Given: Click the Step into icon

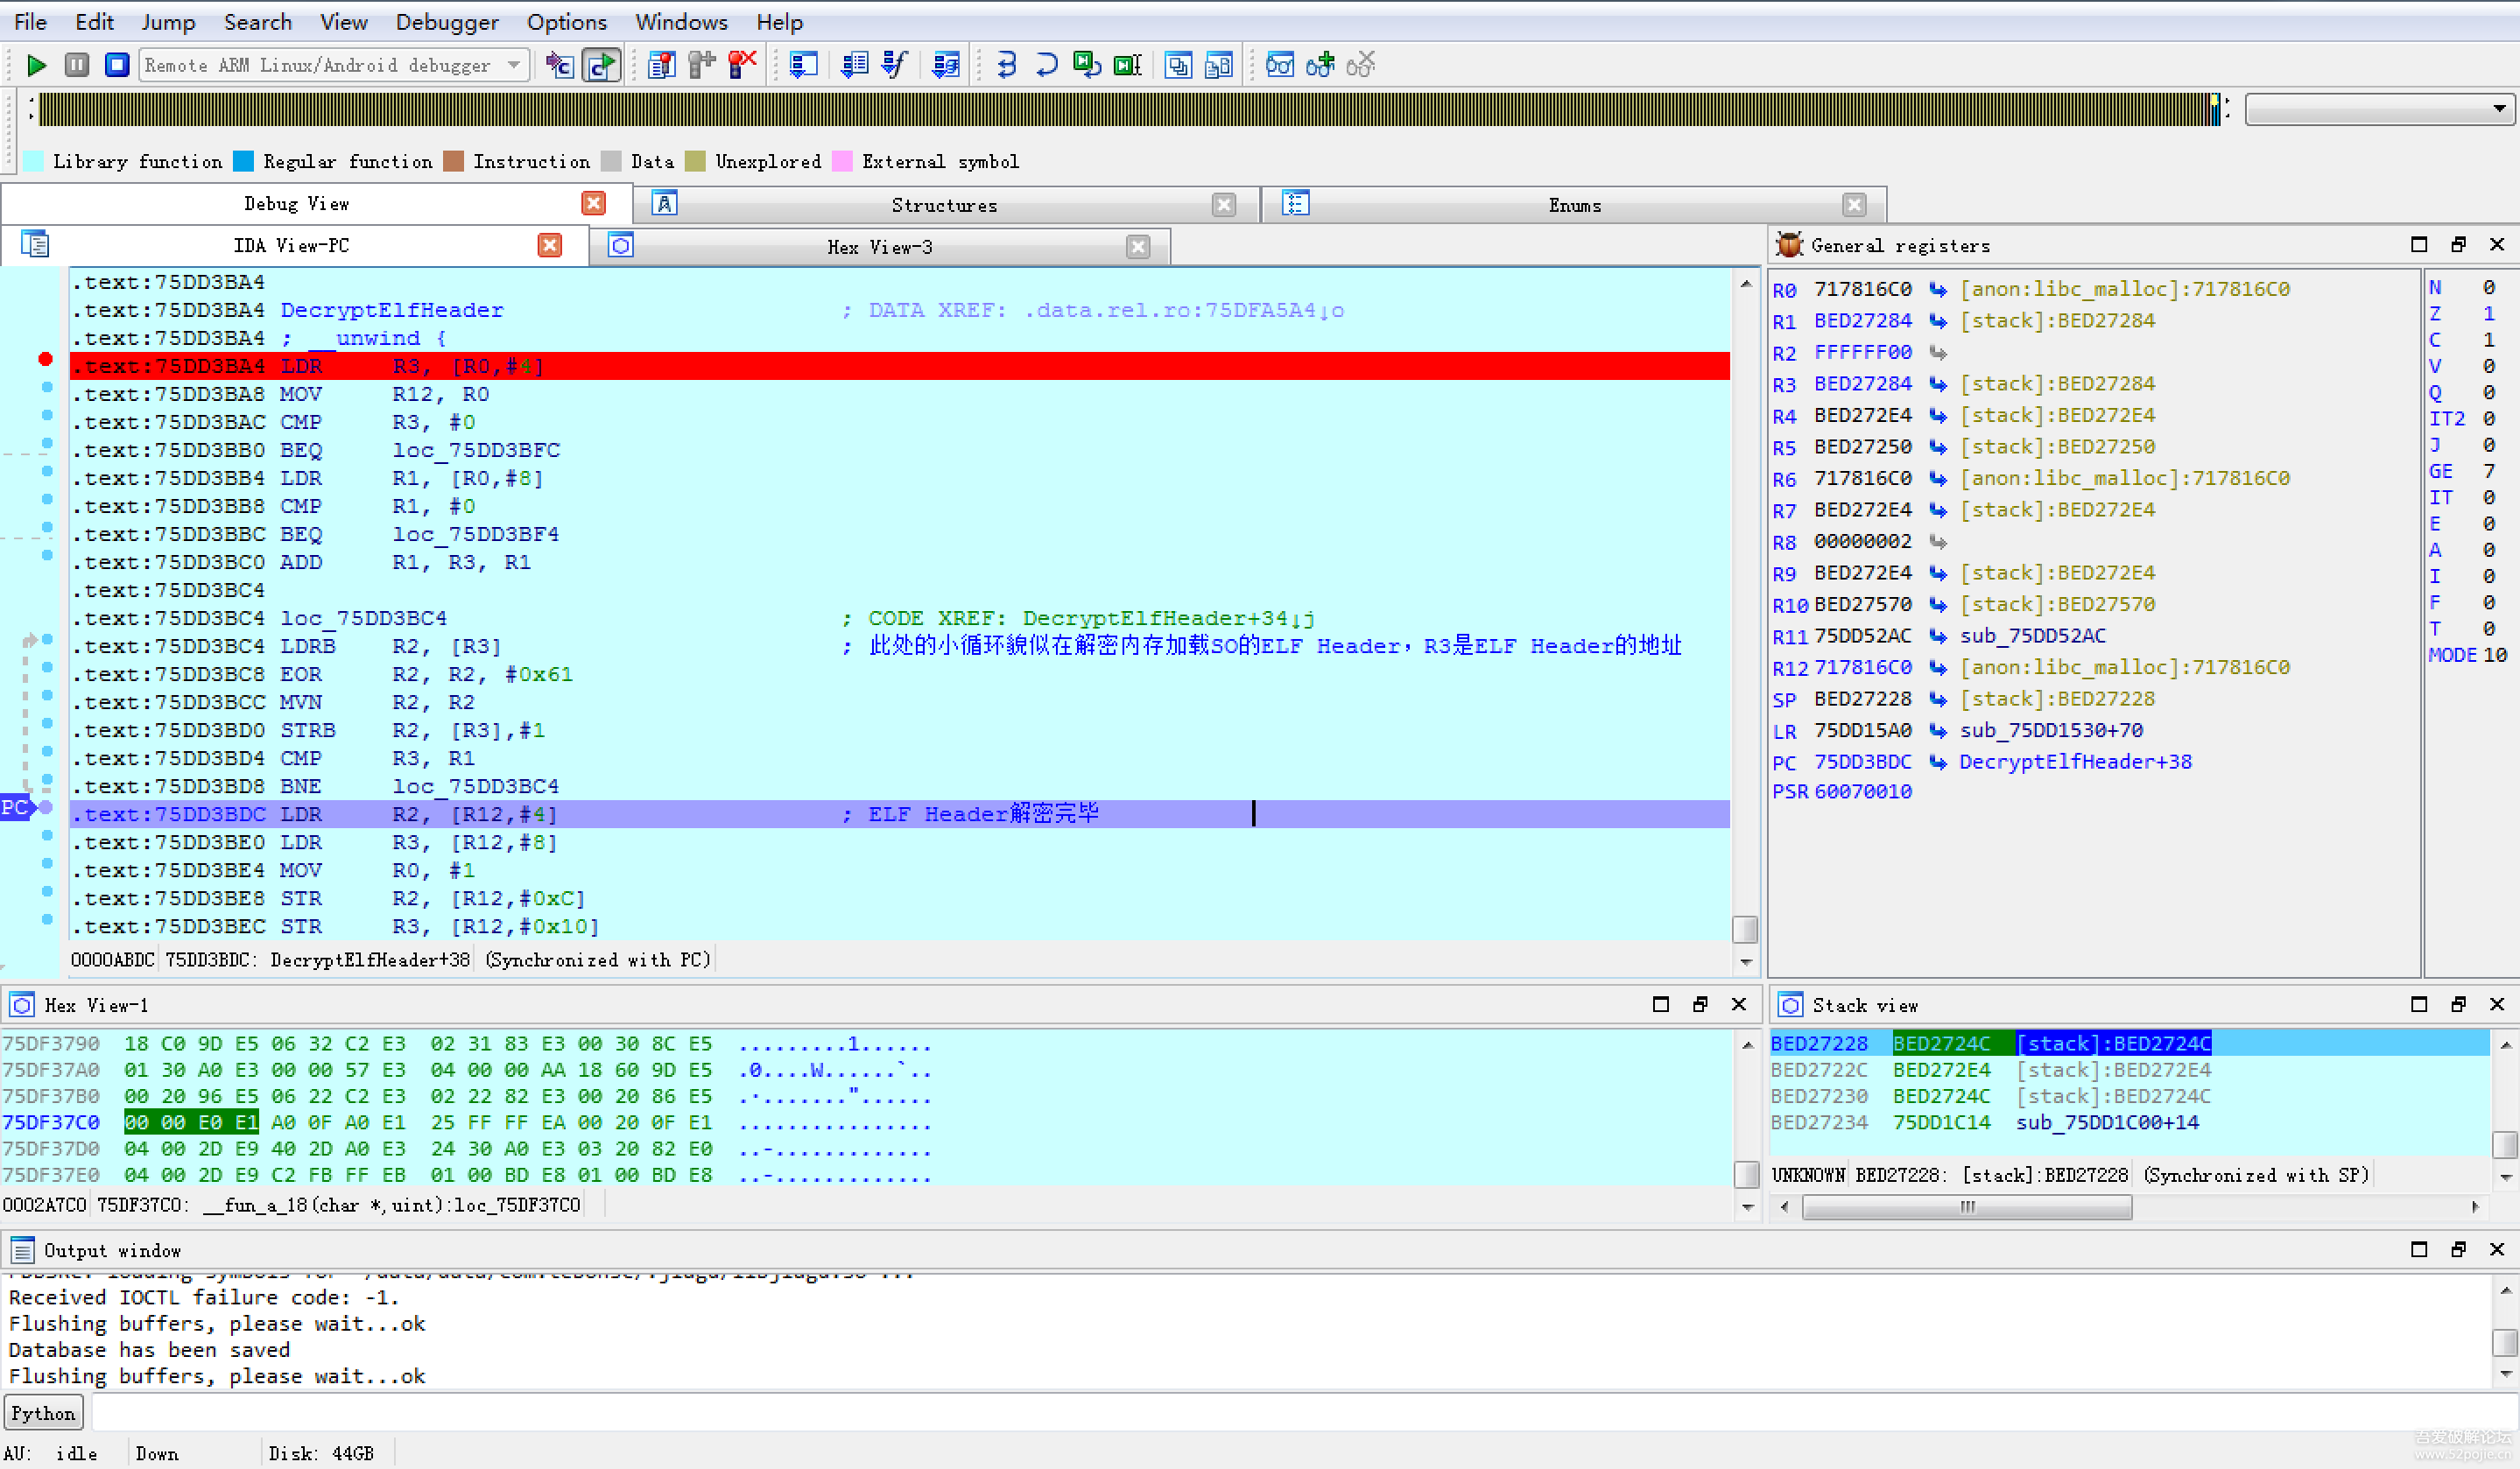Looking at the screenshot, I should click(1006, 66).
